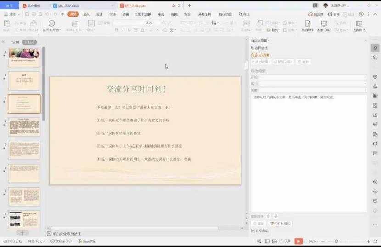
Task: Click the zoom slider in the status bar
Action: pos(336,241)
